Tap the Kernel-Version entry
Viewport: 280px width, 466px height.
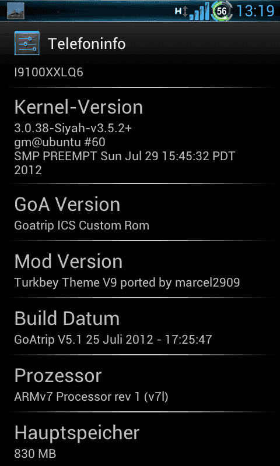[x=140, y=136]
